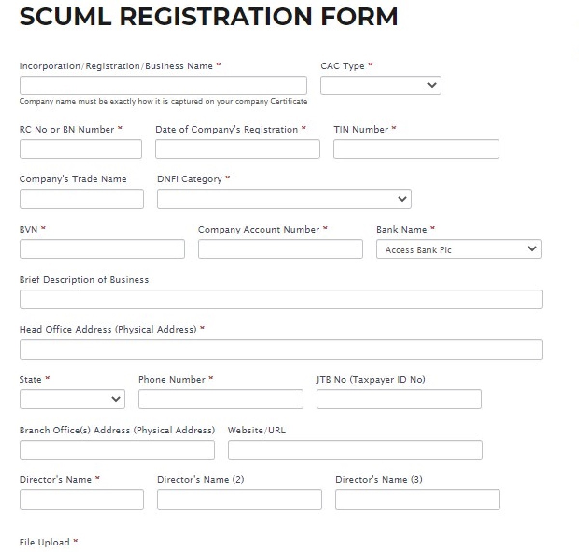Focus the Branch Office(s) Address field
The width and height of the screenshot is (579, 552).
(117, 449)
